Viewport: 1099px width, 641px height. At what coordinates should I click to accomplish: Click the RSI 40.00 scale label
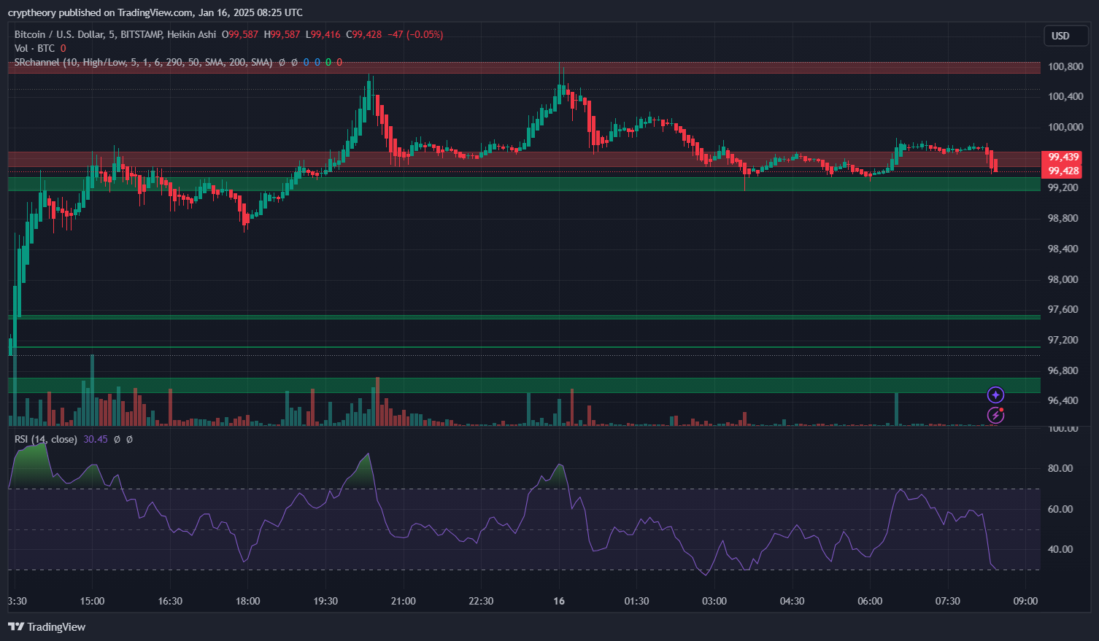1060,549
